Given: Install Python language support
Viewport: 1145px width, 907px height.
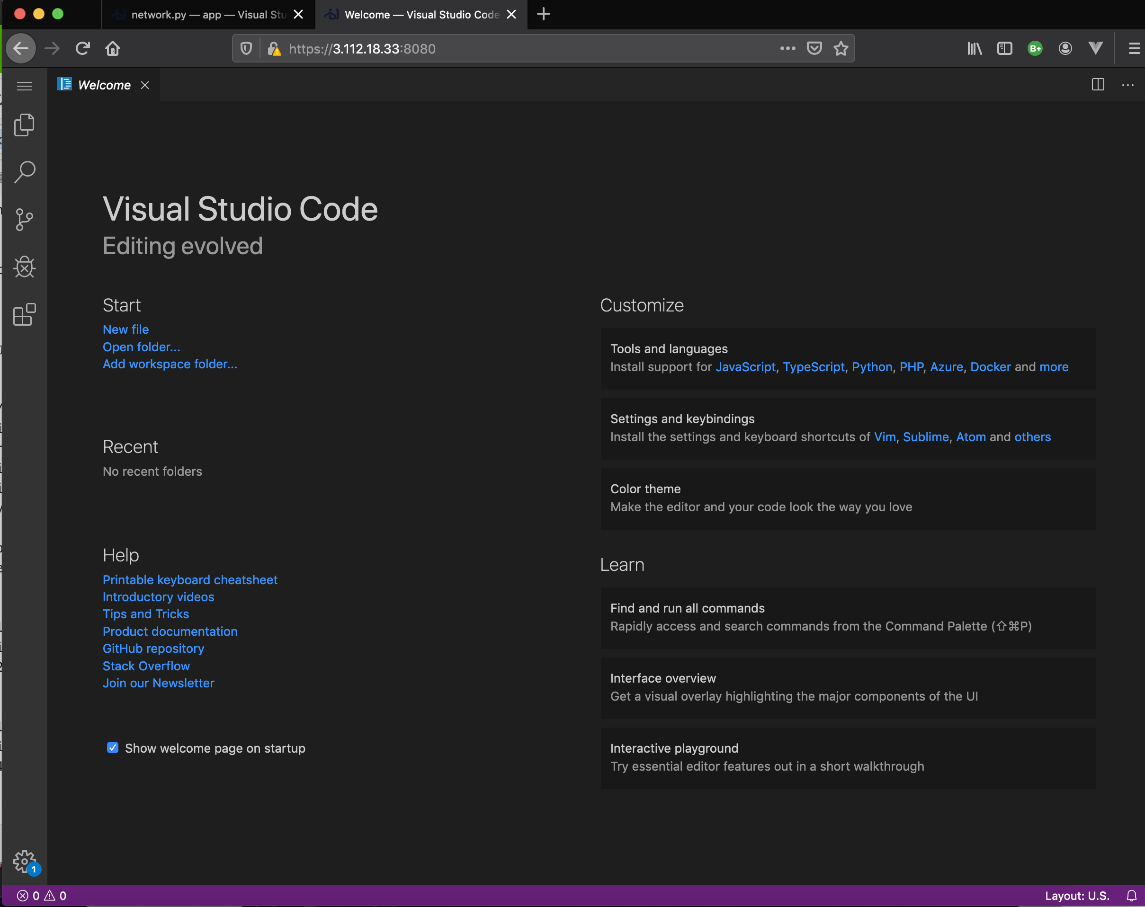Looking at the screenshot, I should [x=872, y=367].
